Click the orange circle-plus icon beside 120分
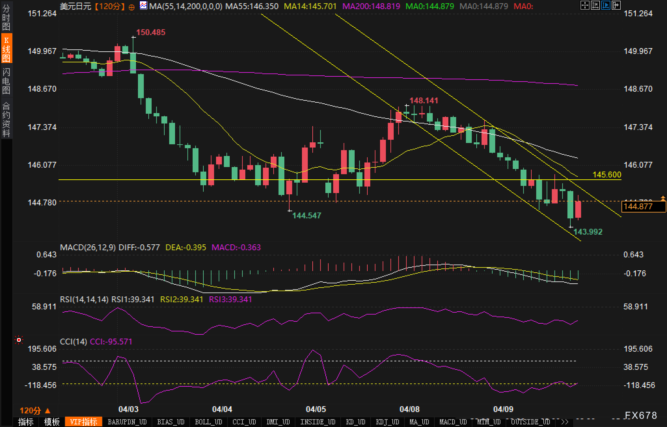 click(131, 7)
